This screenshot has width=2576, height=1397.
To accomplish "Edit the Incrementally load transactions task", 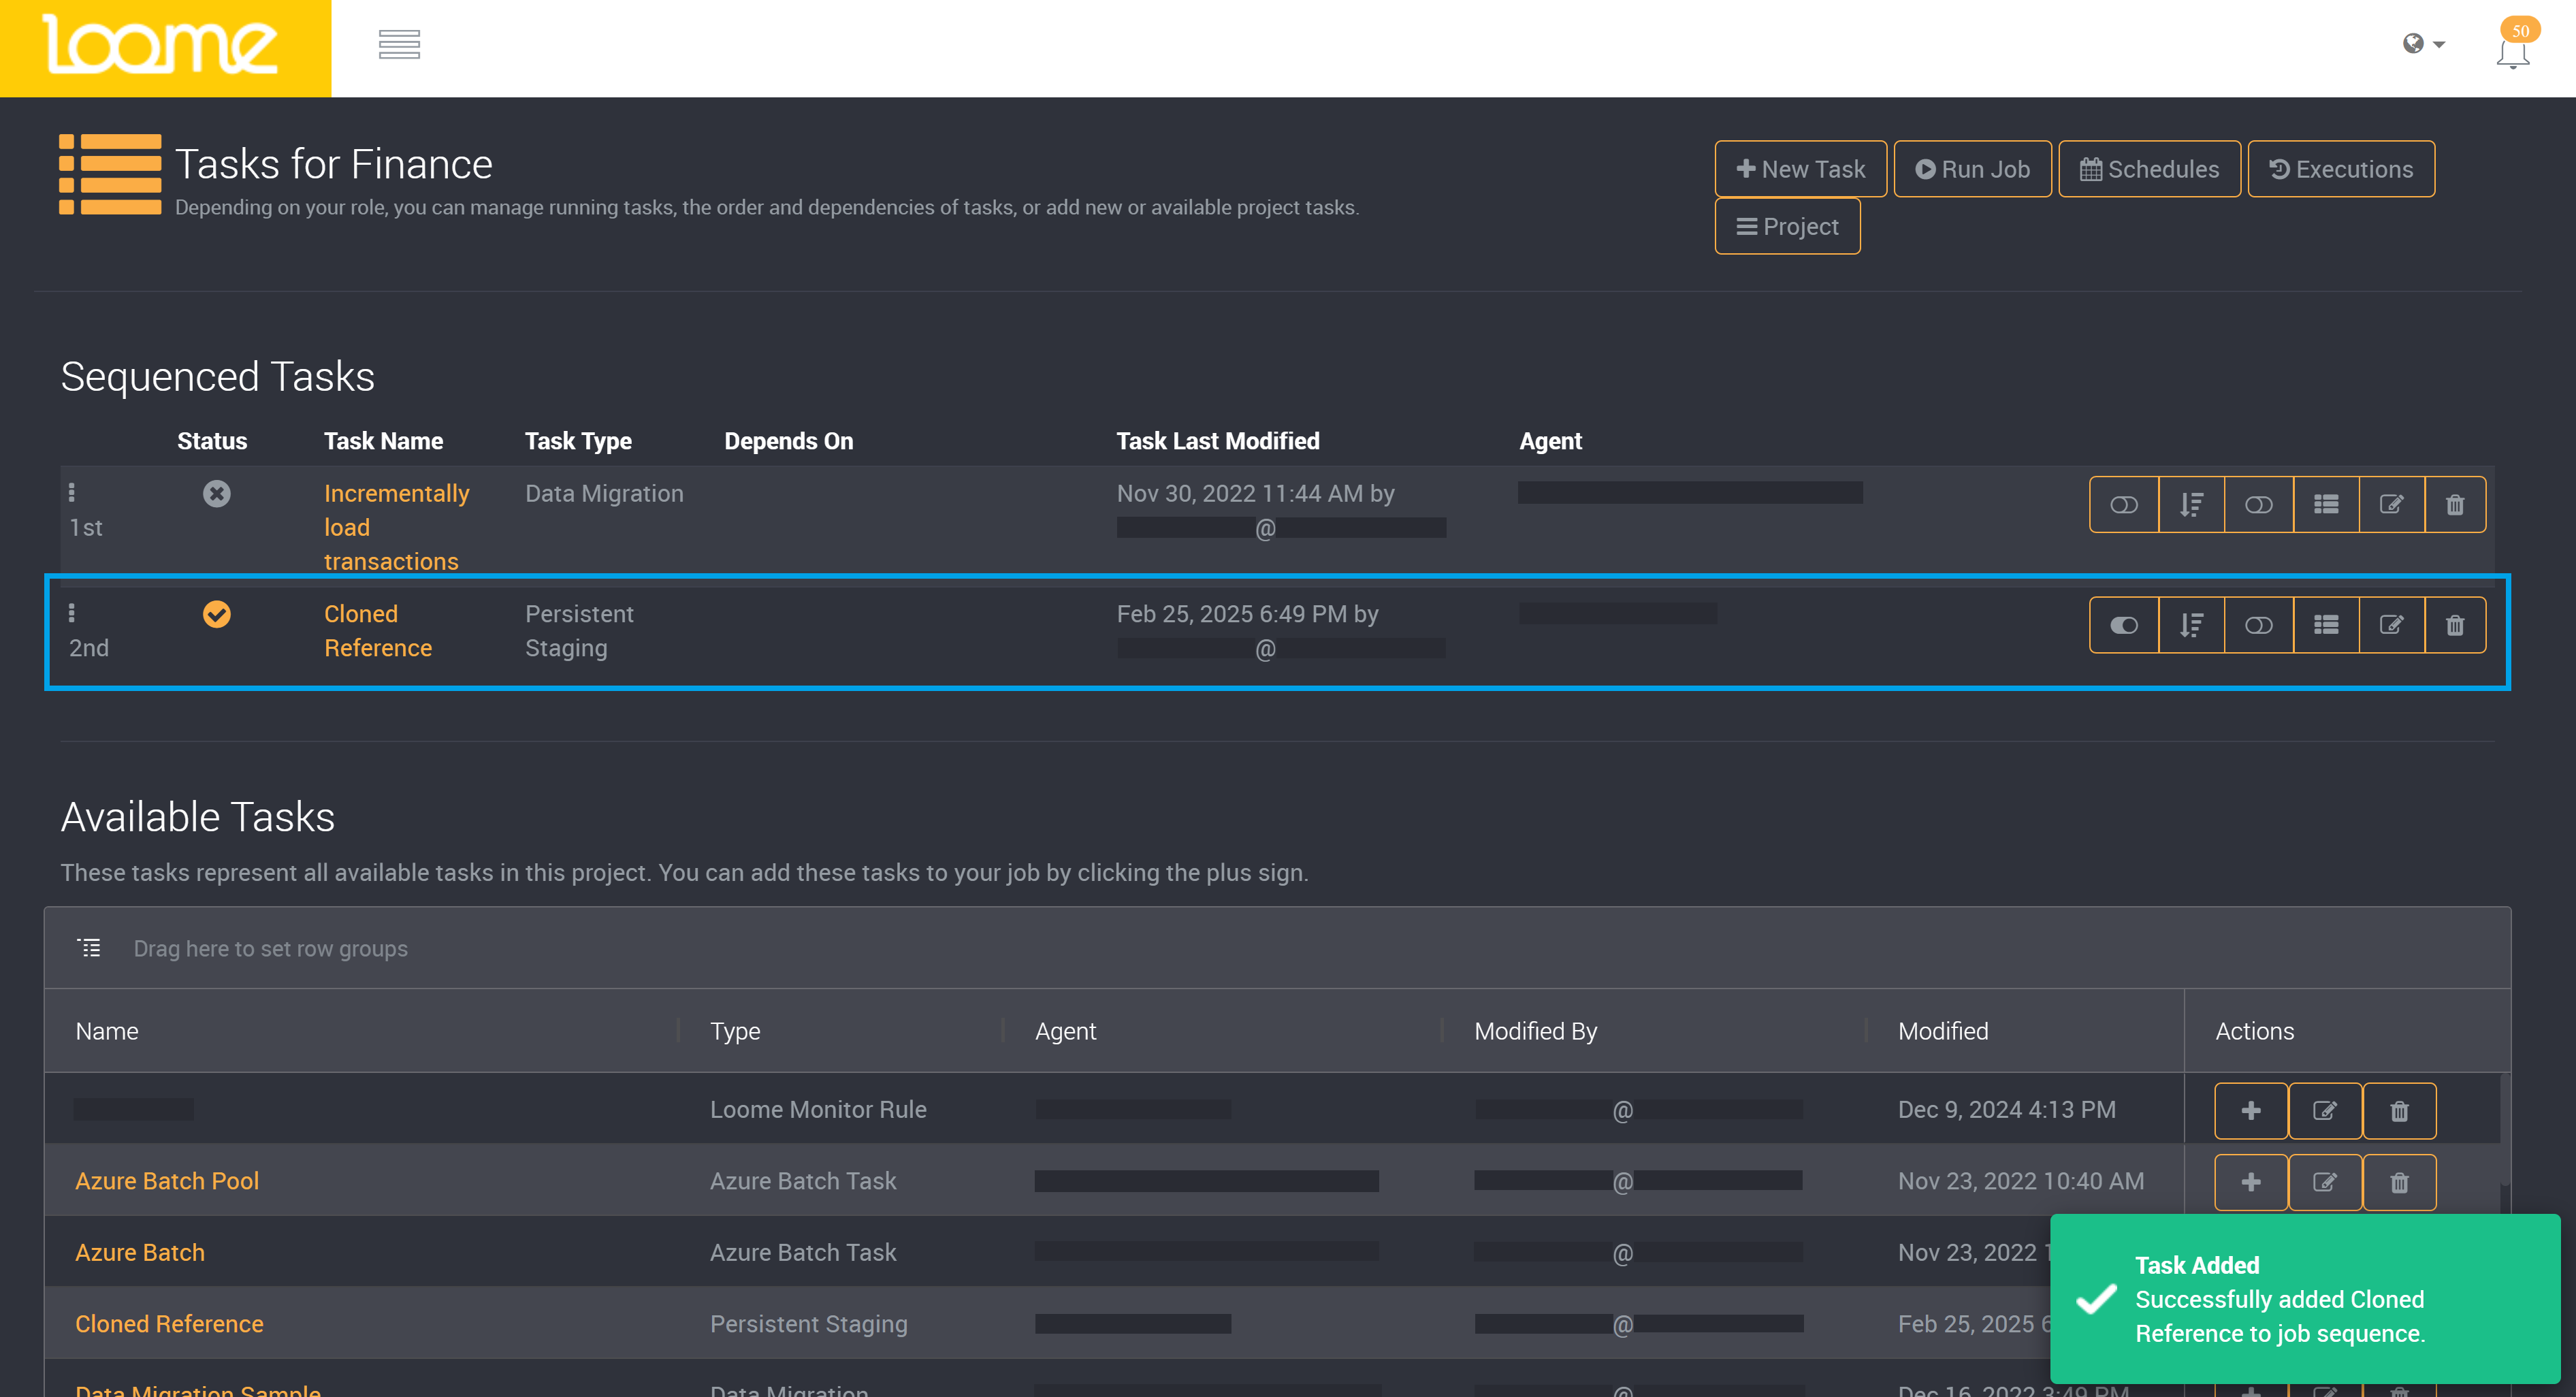I will pos(2392,505).
